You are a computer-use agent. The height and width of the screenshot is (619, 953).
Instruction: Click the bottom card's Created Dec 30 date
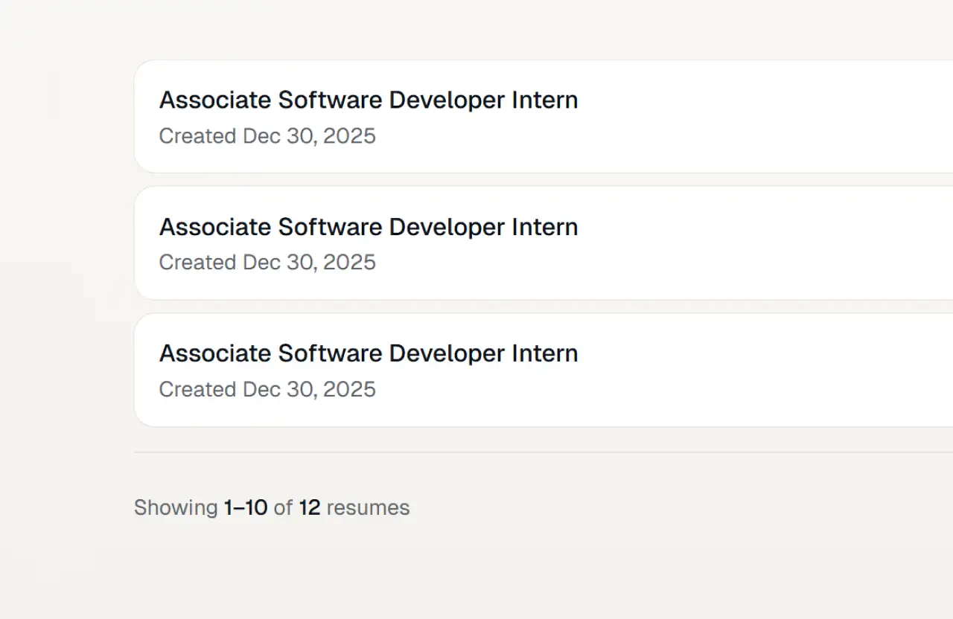(x=267, y=389)
